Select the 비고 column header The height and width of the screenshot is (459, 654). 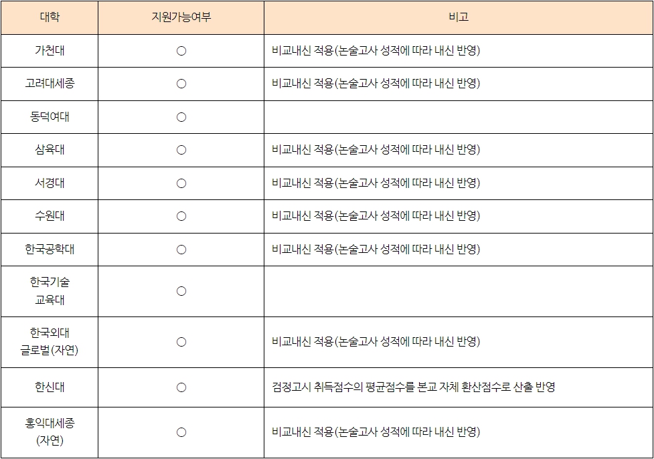(x=459, y=17)
